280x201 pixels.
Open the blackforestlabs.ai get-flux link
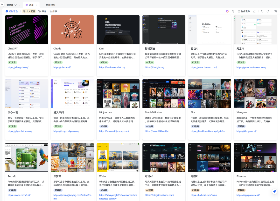coord(208,131)
